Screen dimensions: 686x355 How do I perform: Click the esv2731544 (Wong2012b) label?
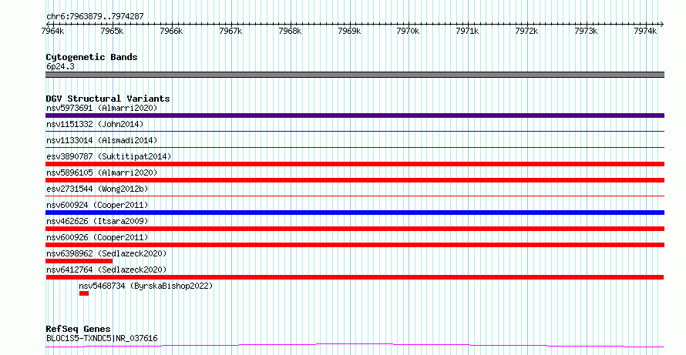click(x=97, y=189)
